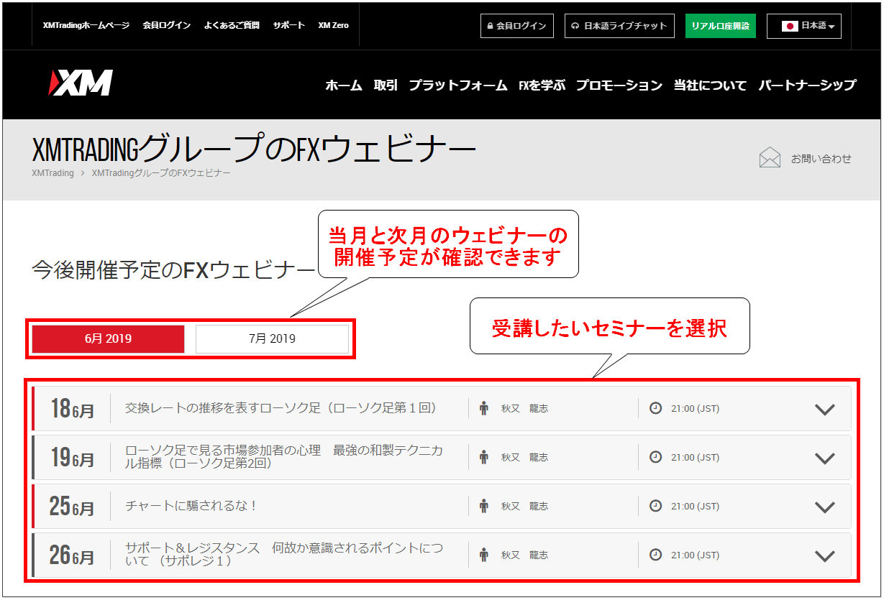Select the 6月 2019 tab

(x=108, y=339)
